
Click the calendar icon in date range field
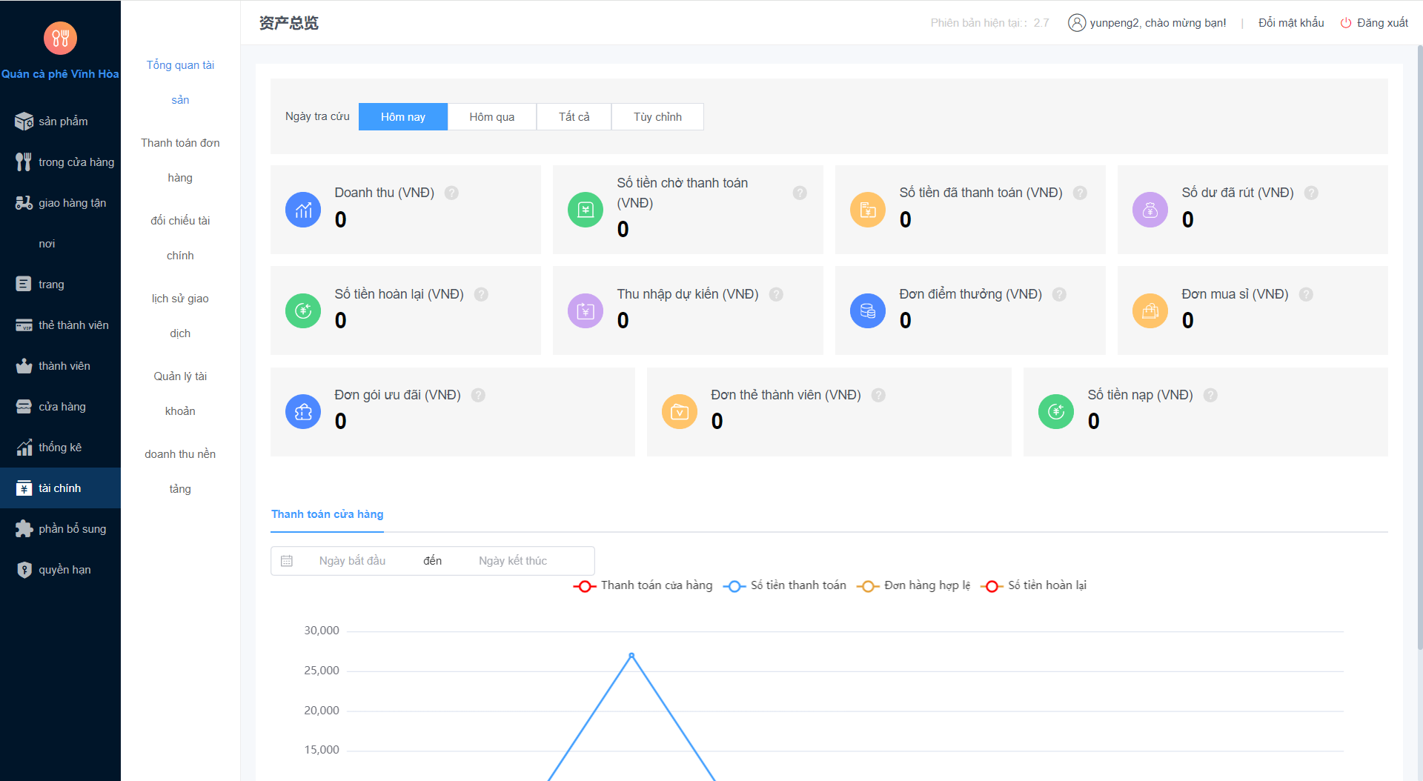287,561
